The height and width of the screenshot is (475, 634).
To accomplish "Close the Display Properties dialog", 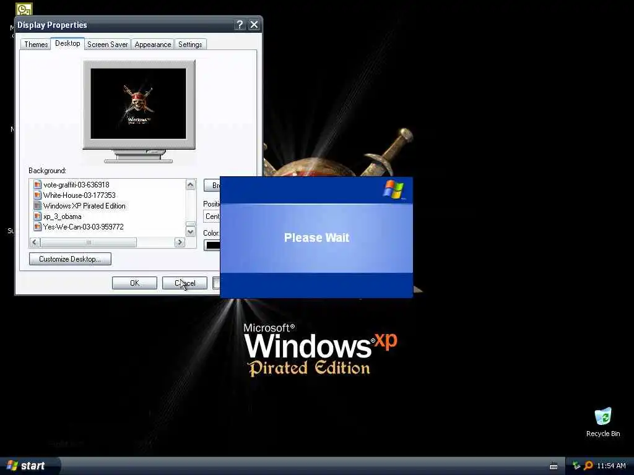I will [254, 25].
